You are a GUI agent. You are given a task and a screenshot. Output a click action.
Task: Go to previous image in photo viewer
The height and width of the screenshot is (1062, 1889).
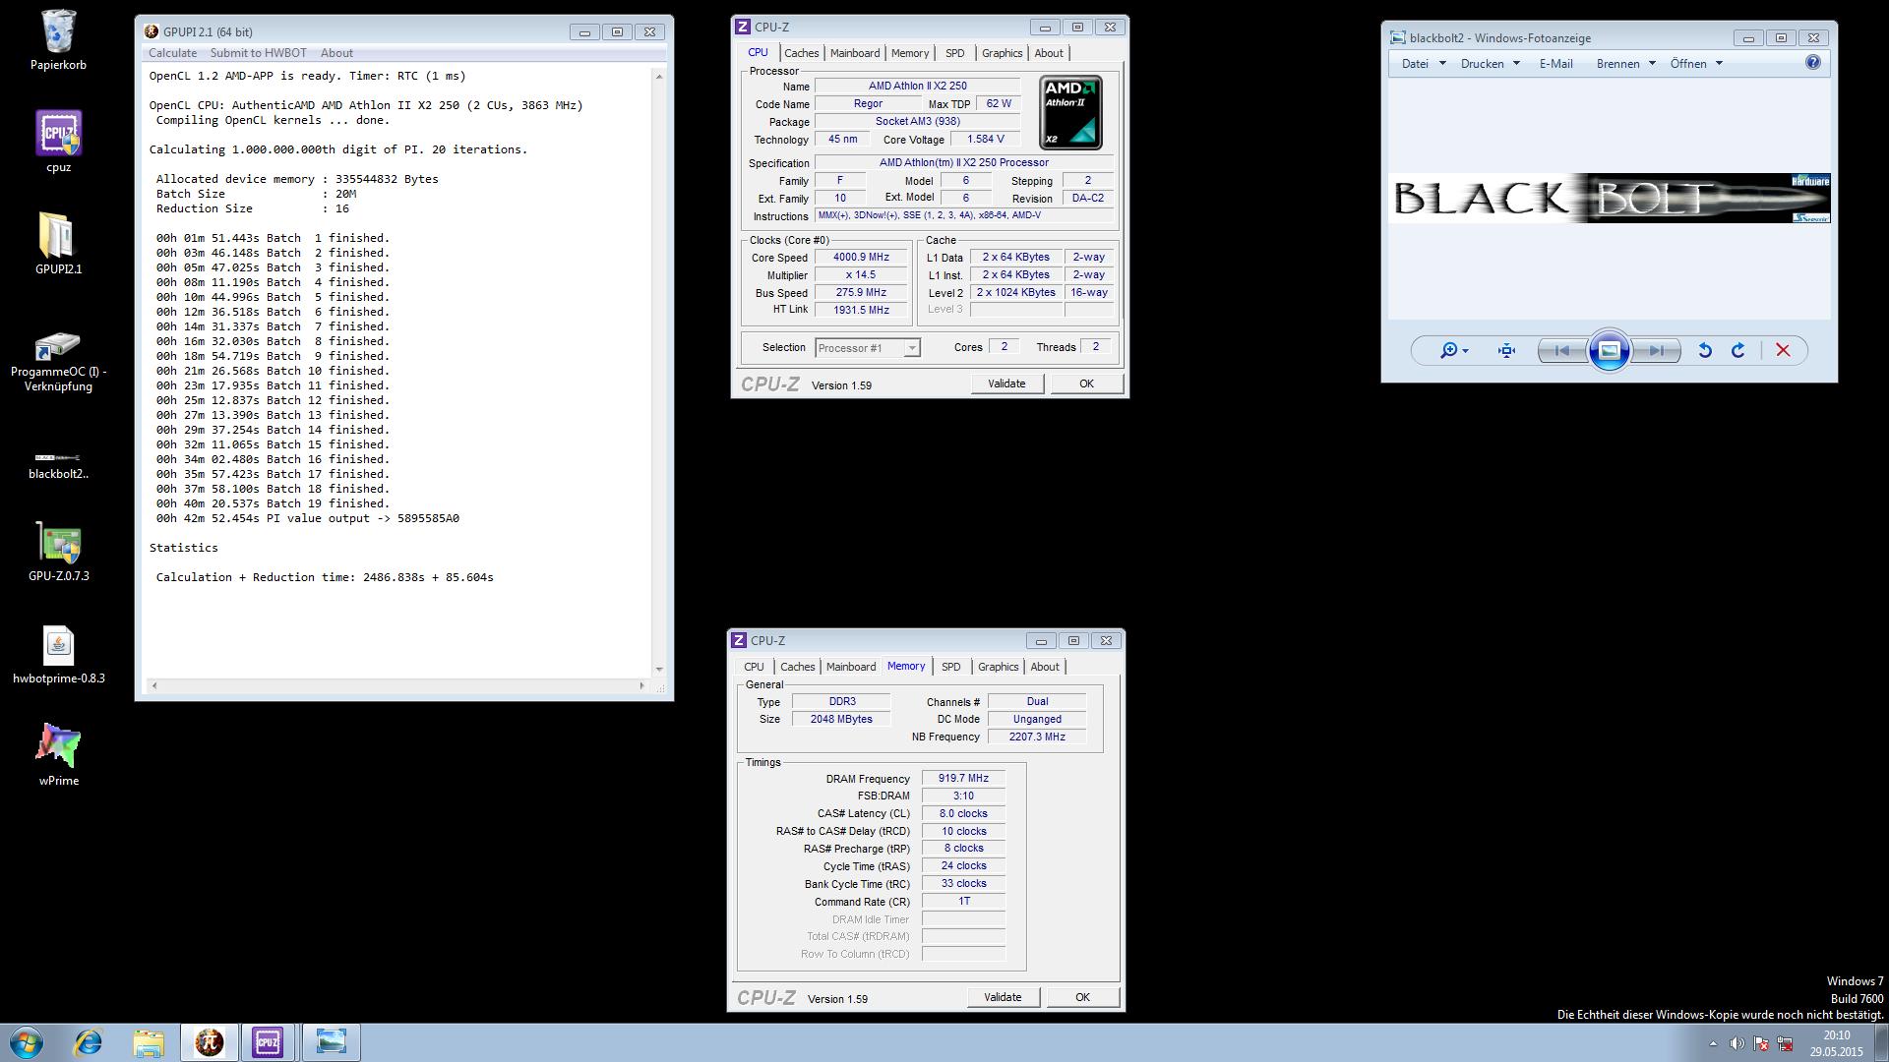coord(1562,351)
